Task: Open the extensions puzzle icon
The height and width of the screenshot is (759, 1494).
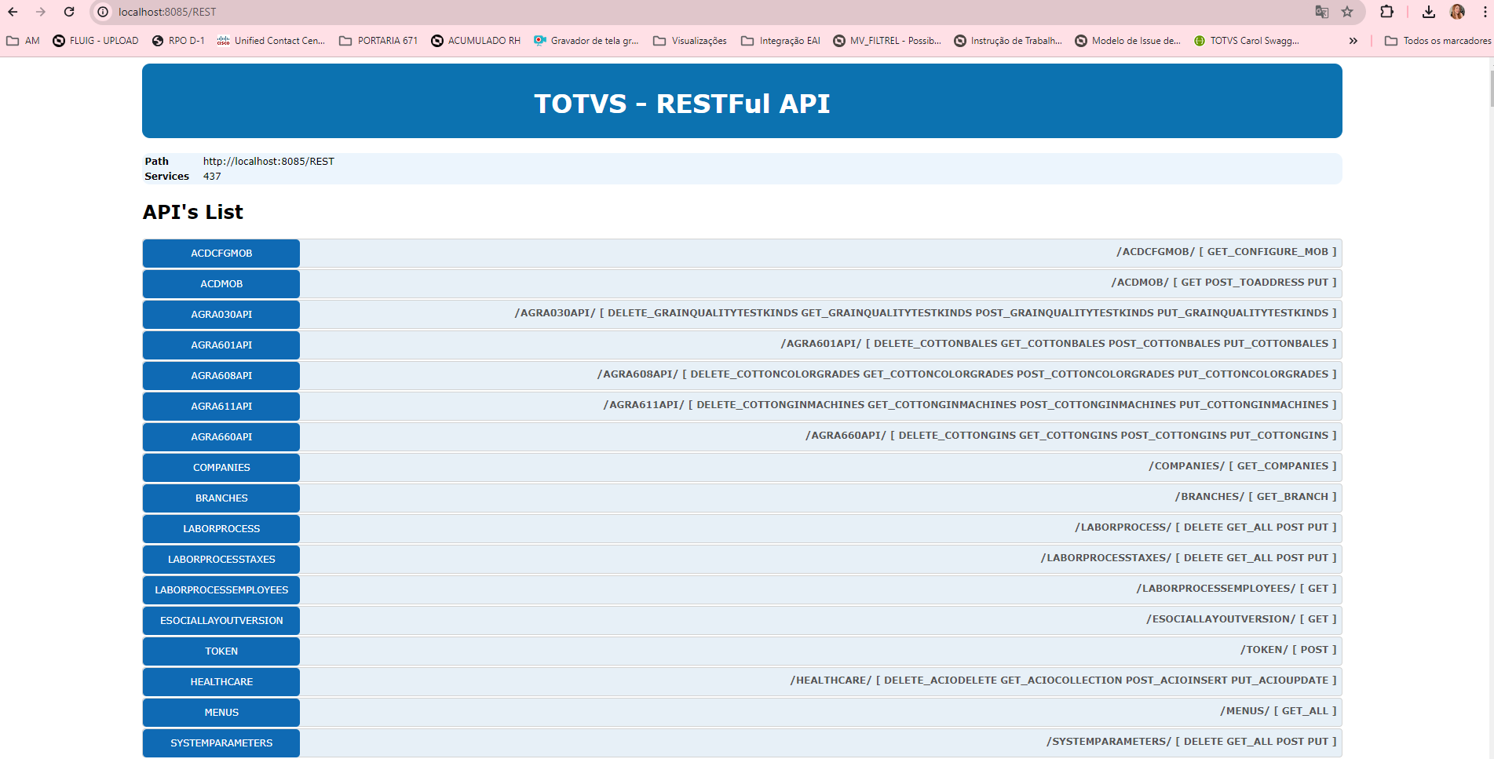Action: [1387, 12]
